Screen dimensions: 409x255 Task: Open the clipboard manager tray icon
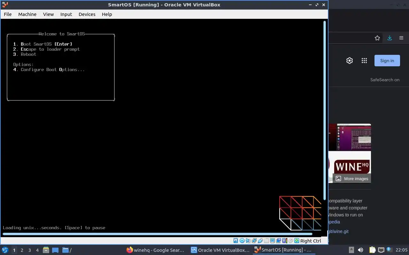coord(372,250)
